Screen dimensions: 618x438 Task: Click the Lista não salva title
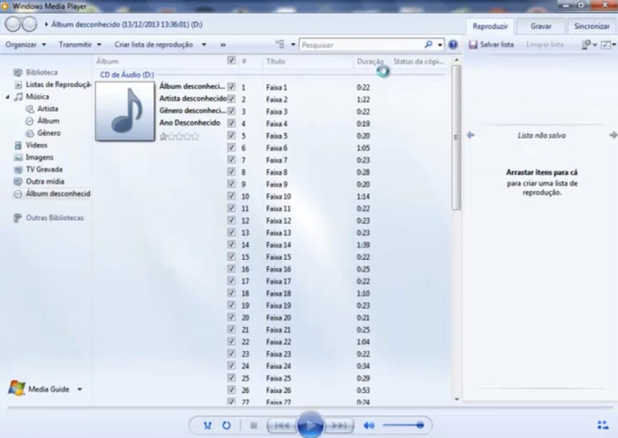541,136
